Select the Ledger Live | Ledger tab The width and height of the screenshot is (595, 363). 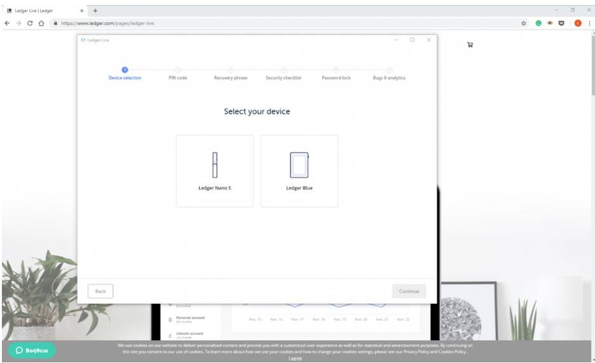[44, 11]
